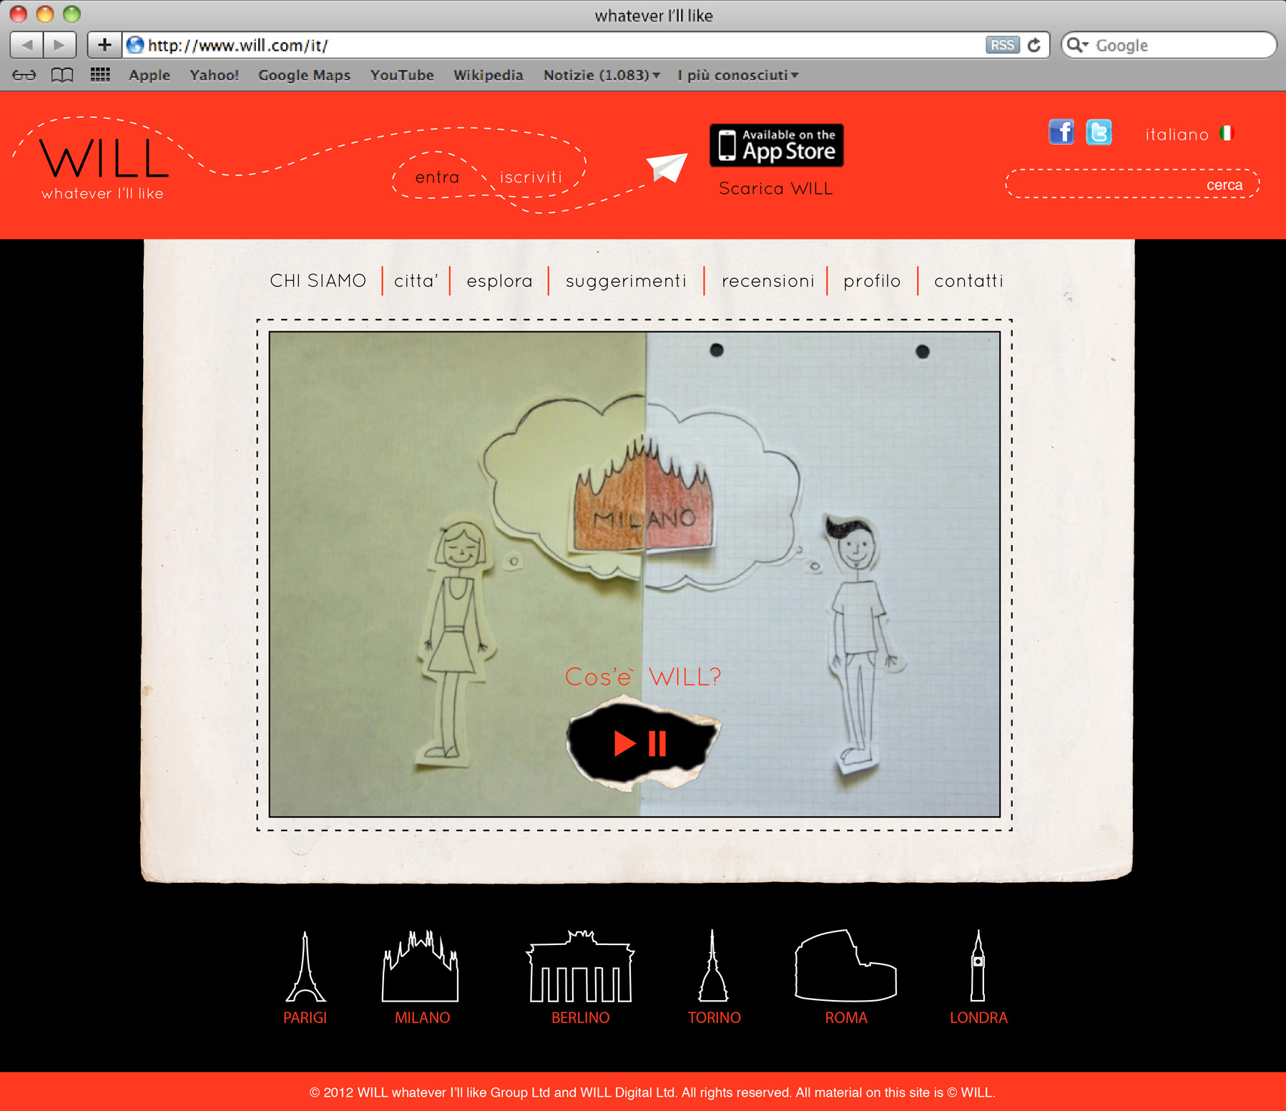The width and height of the screenshot is (1286, 1111).
Task: Expand the Notizie (1.083) bookmarks folder
Action: coord(602,75)
